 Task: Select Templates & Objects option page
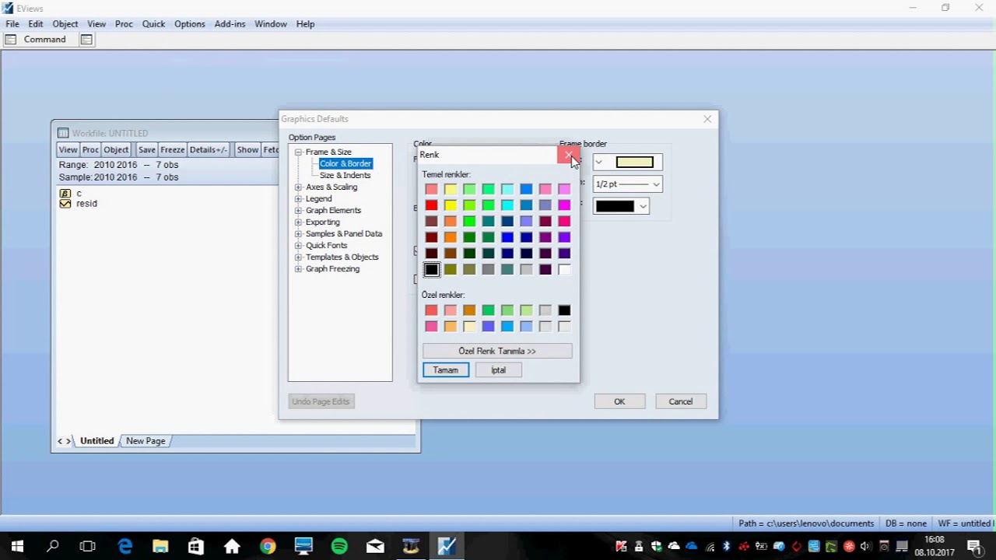click(x=342, y=257)
